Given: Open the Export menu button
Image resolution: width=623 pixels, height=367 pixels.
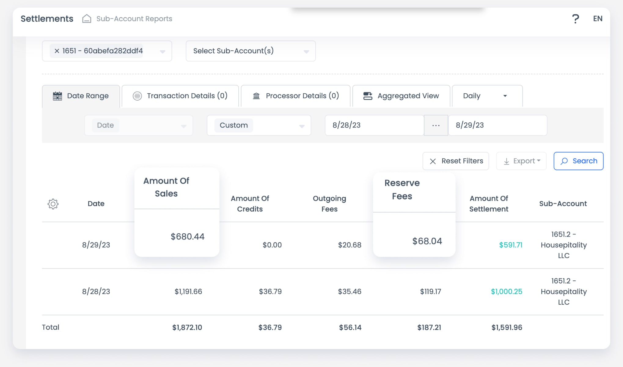Looking at the screenshot, I should tap(521, 161).
